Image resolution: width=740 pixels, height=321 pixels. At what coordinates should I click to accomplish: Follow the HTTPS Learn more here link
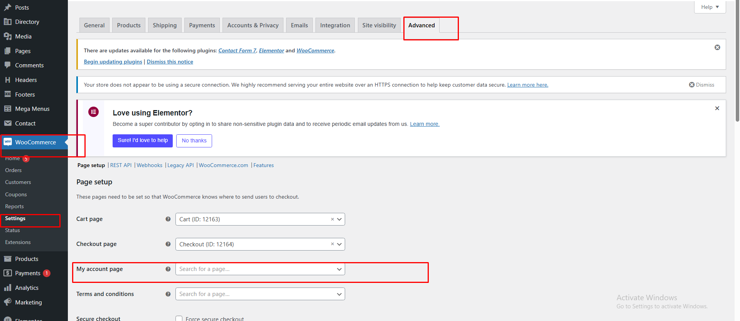point(528,85)
